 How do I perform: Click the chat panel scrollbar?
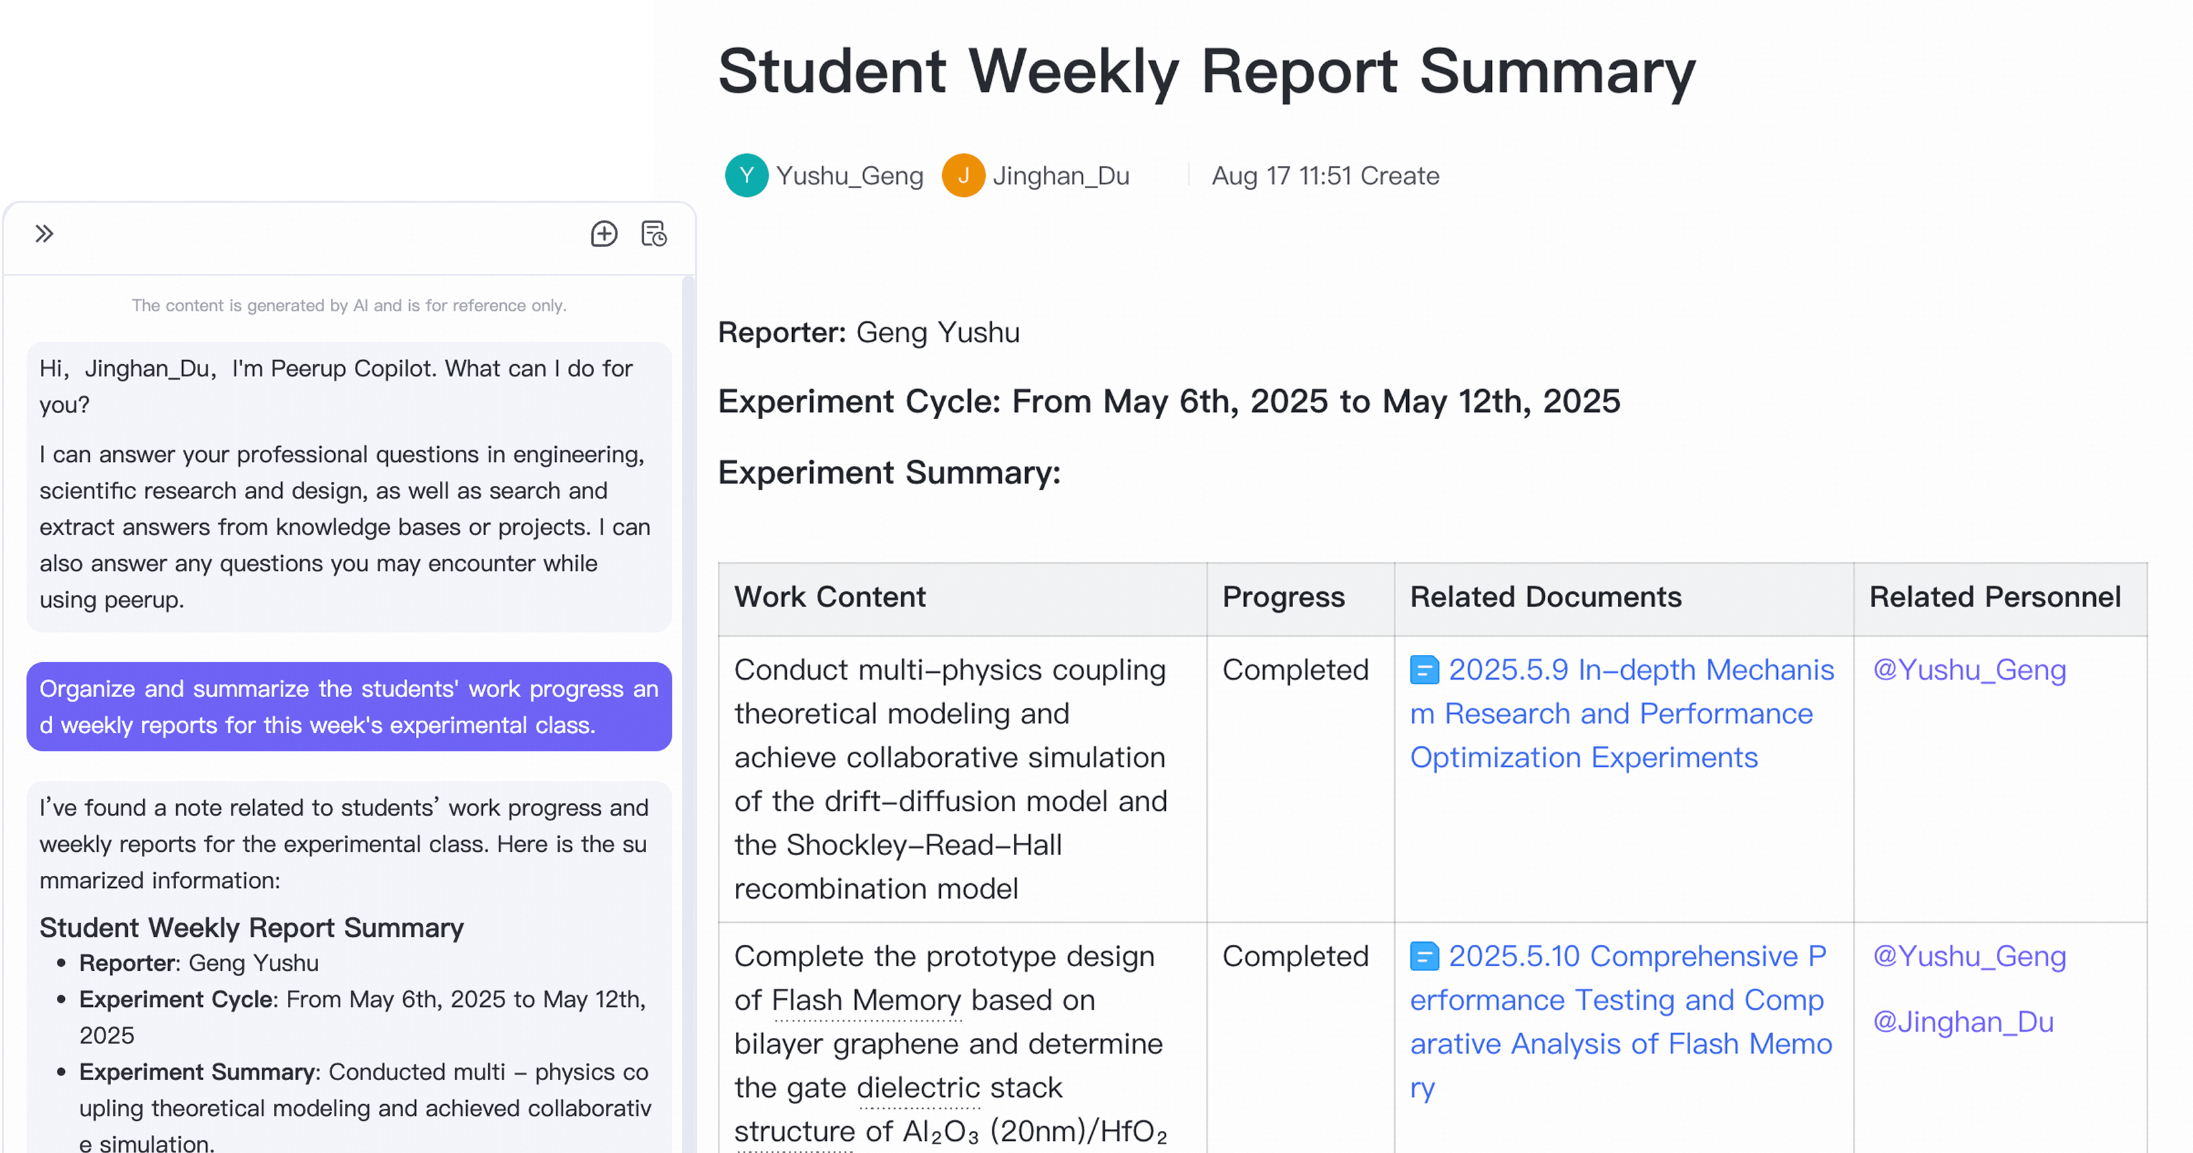688,714
